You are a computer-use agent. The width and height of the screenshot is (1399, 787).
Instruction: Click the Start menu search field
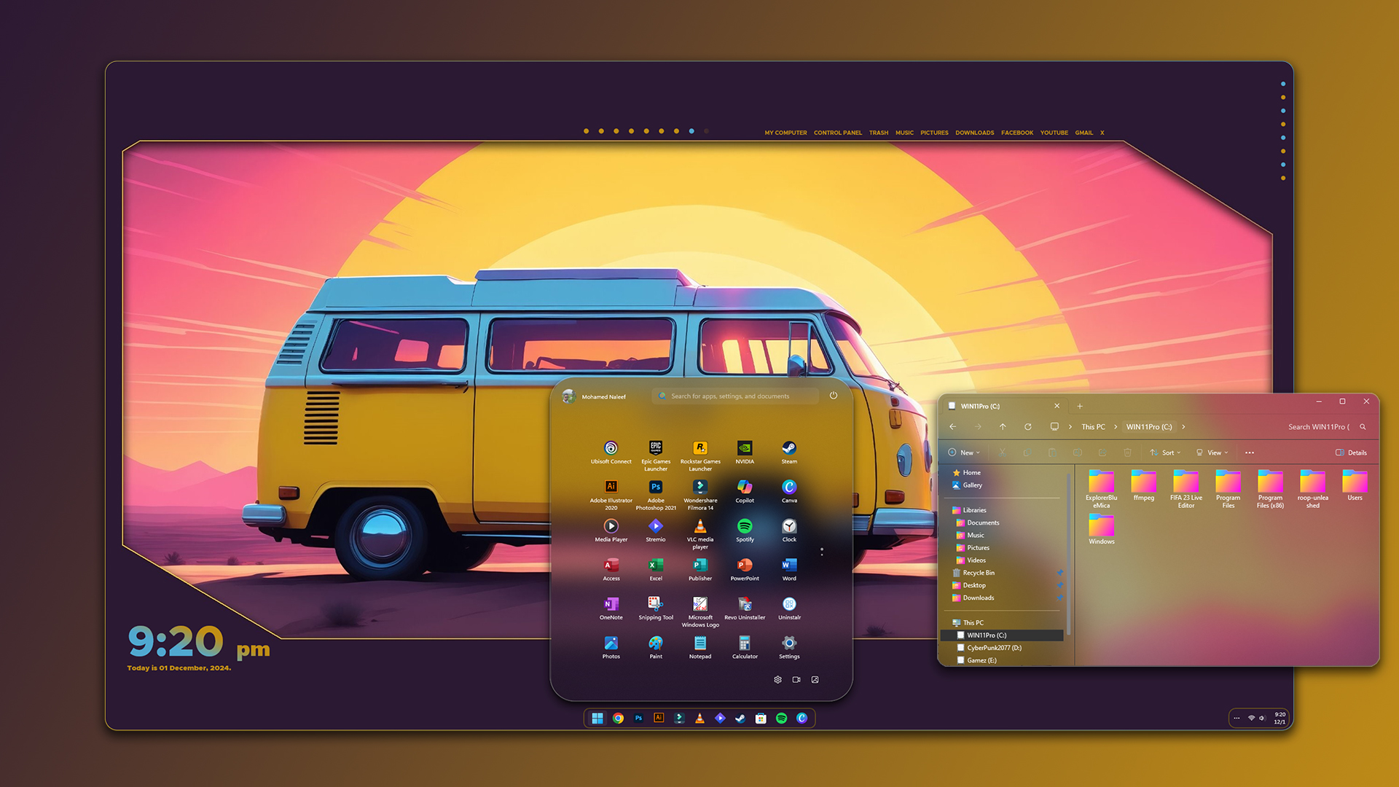coord(735,396)
